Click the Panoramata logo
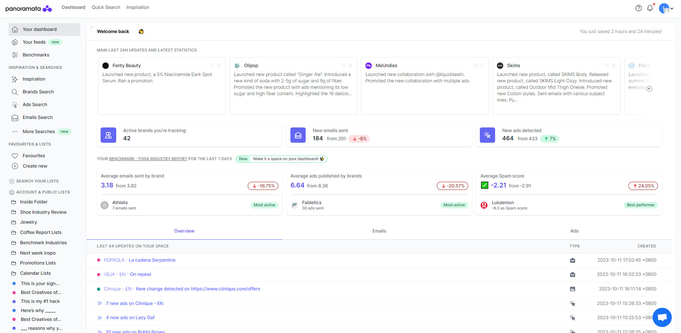The width and height of the screenshot is (681, 333). tap(28, 9)
